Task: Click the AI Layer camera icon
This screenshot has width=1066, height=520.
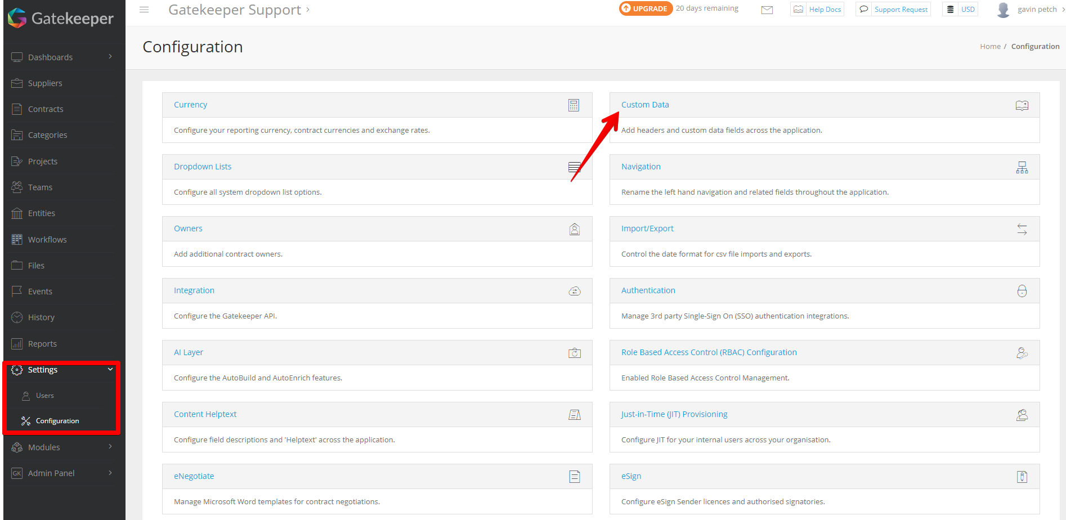Action: pyautogui.click(x=575, y=353)
